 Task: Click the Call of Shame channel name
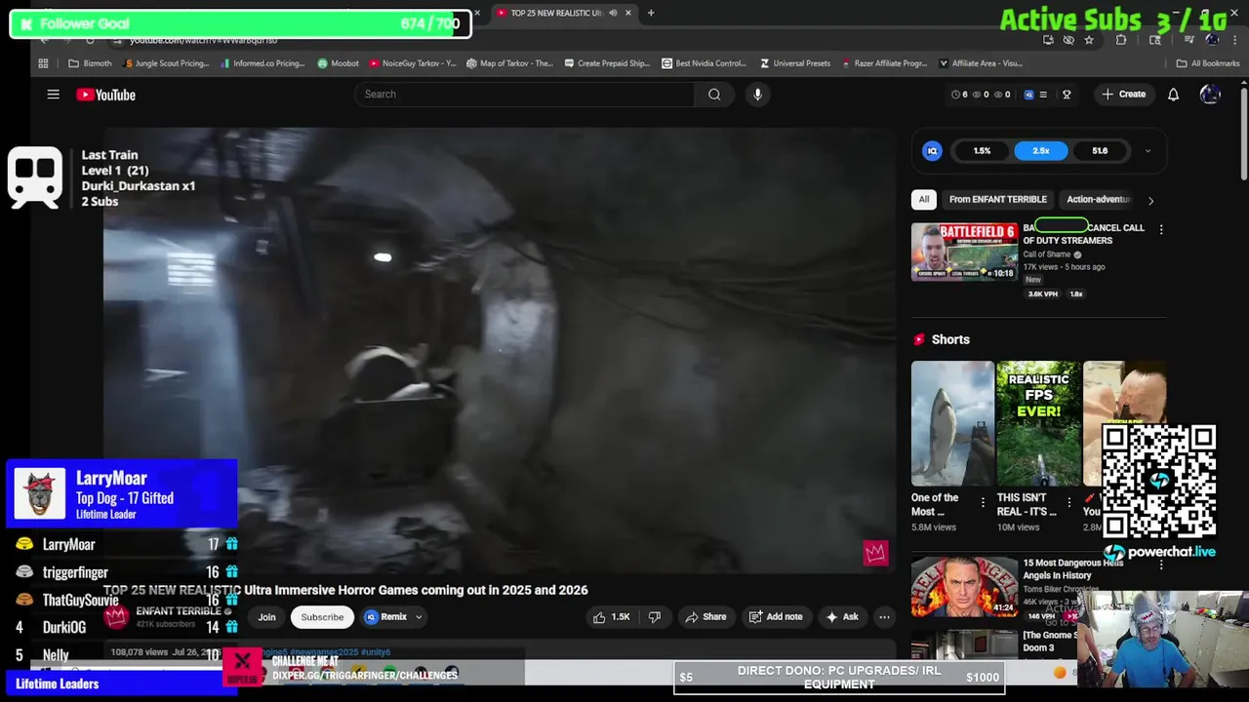[1046, 254]
